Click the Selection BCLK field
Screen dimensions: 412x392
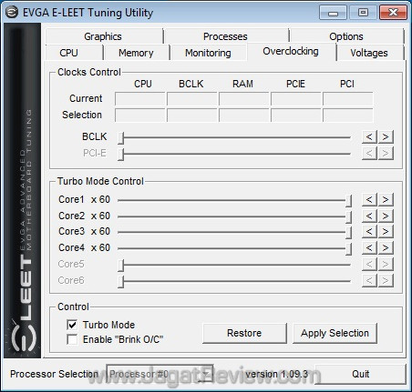point(192,116)
